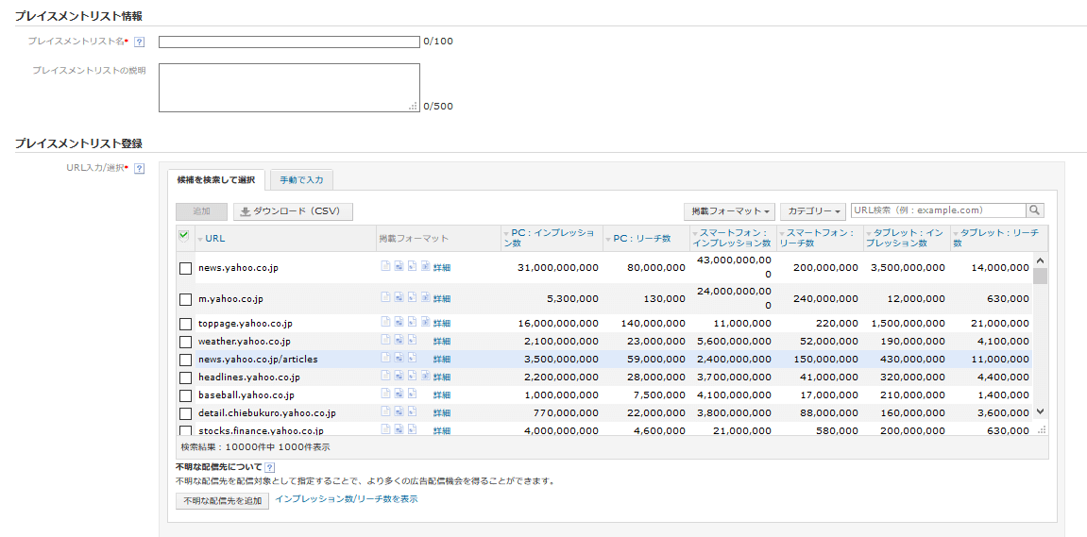
Task: Click the ダウンロード (CSV) button
Action: pyautogui.click(x=294, y=211)
